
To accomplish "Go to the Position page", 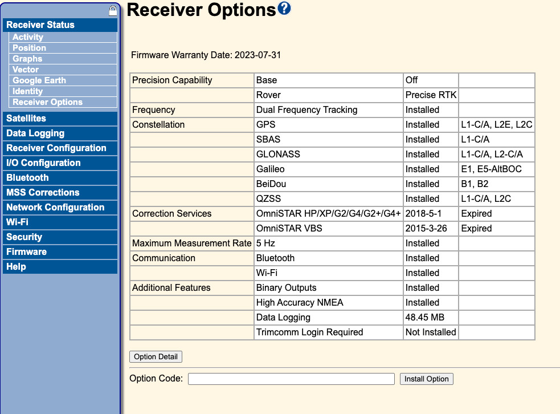I will [63, 48].
